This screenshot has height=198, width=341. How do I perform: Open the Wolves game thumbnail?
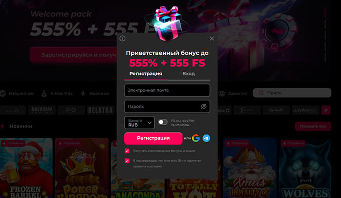[305, 168]
